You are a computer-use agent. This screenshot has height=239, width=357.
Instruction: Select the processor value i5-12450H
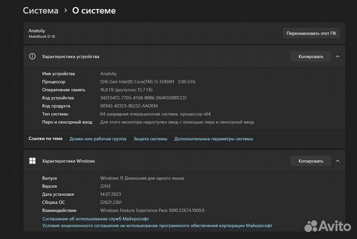click(148, 81)
